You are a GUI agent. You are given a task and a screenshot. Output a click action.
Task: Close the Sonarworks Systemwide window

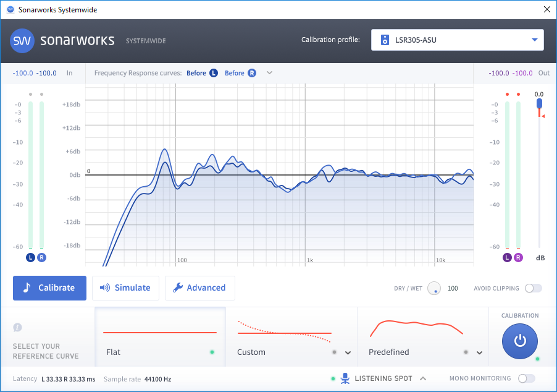[547, 10]
